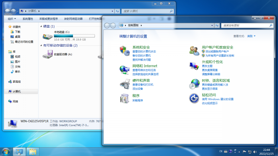Viewport: 278px width, 156px height.
Task: Click back button in Computer window
Action: coord(7,11)
